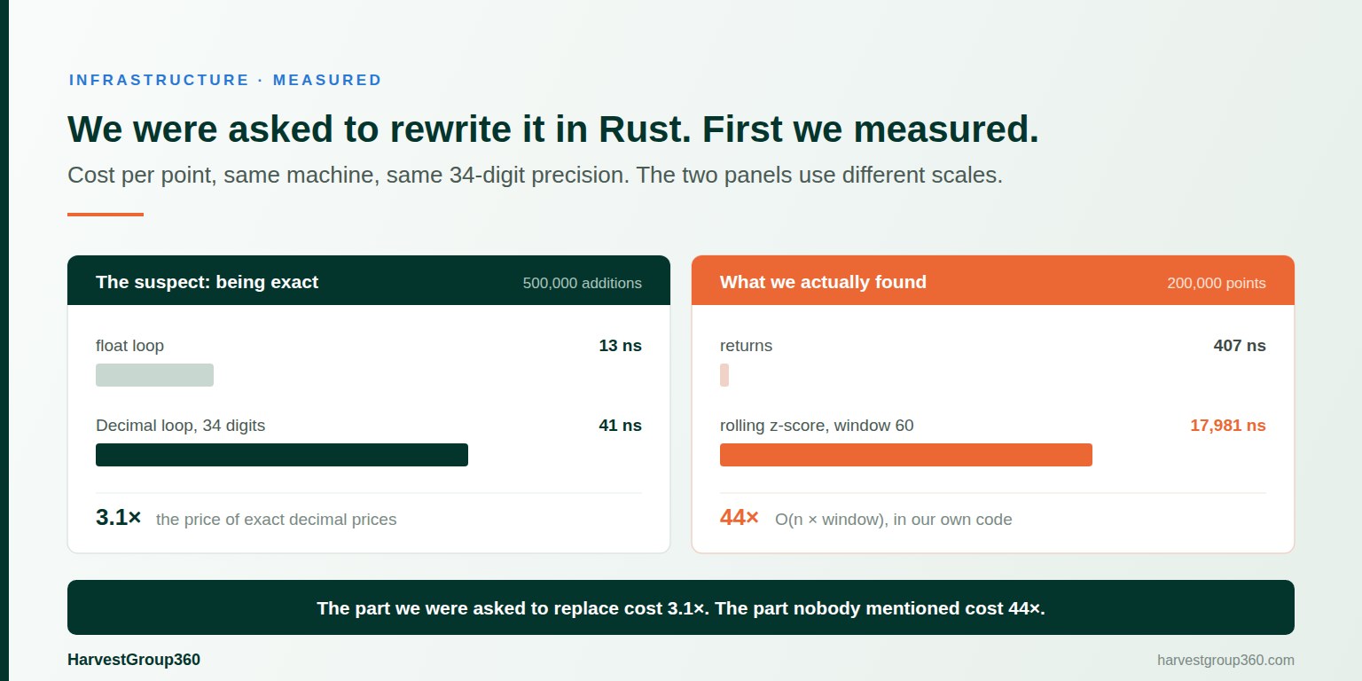Click the dark green summary banner
This screenshot has height=681, width=1362.
coord(681,607)
